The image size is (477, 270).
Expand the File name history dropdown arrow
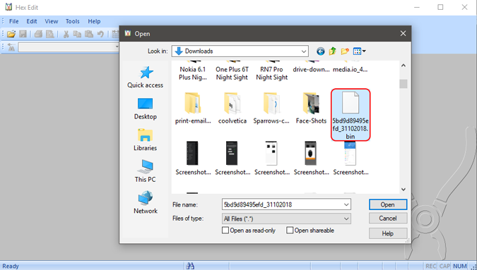(346, 204)
